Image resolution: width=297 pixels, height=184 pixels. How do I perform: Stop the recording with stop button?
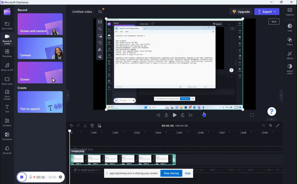pos(22,177)
